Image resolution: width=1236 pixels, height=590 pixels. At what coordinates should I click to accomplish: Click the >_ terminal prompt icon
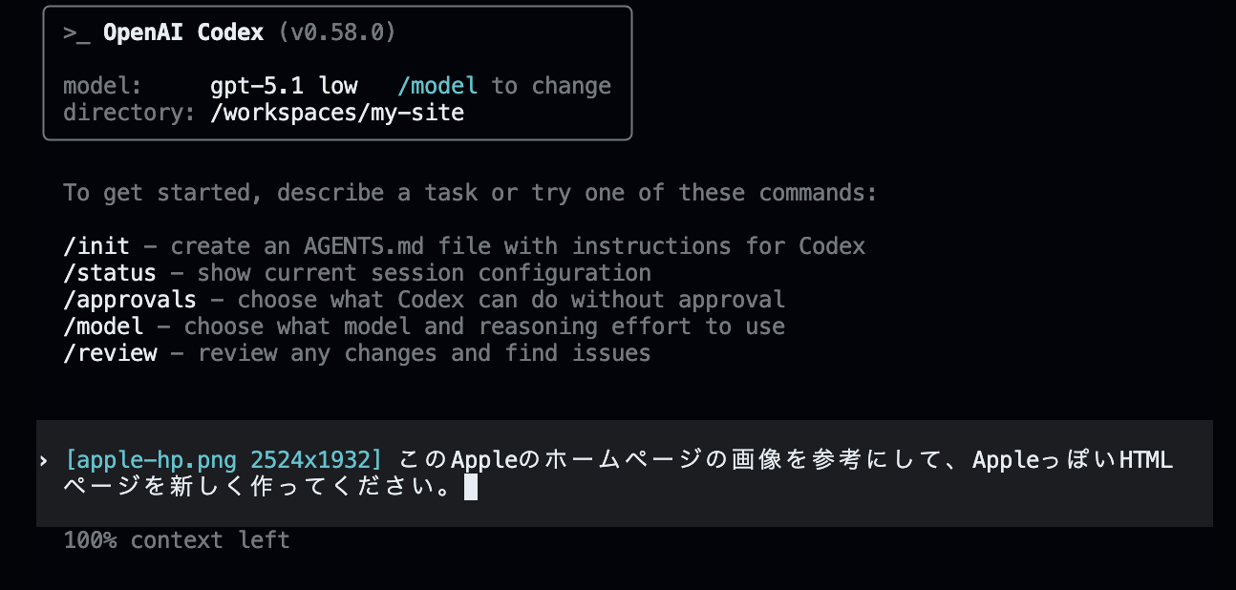[76, 32]
